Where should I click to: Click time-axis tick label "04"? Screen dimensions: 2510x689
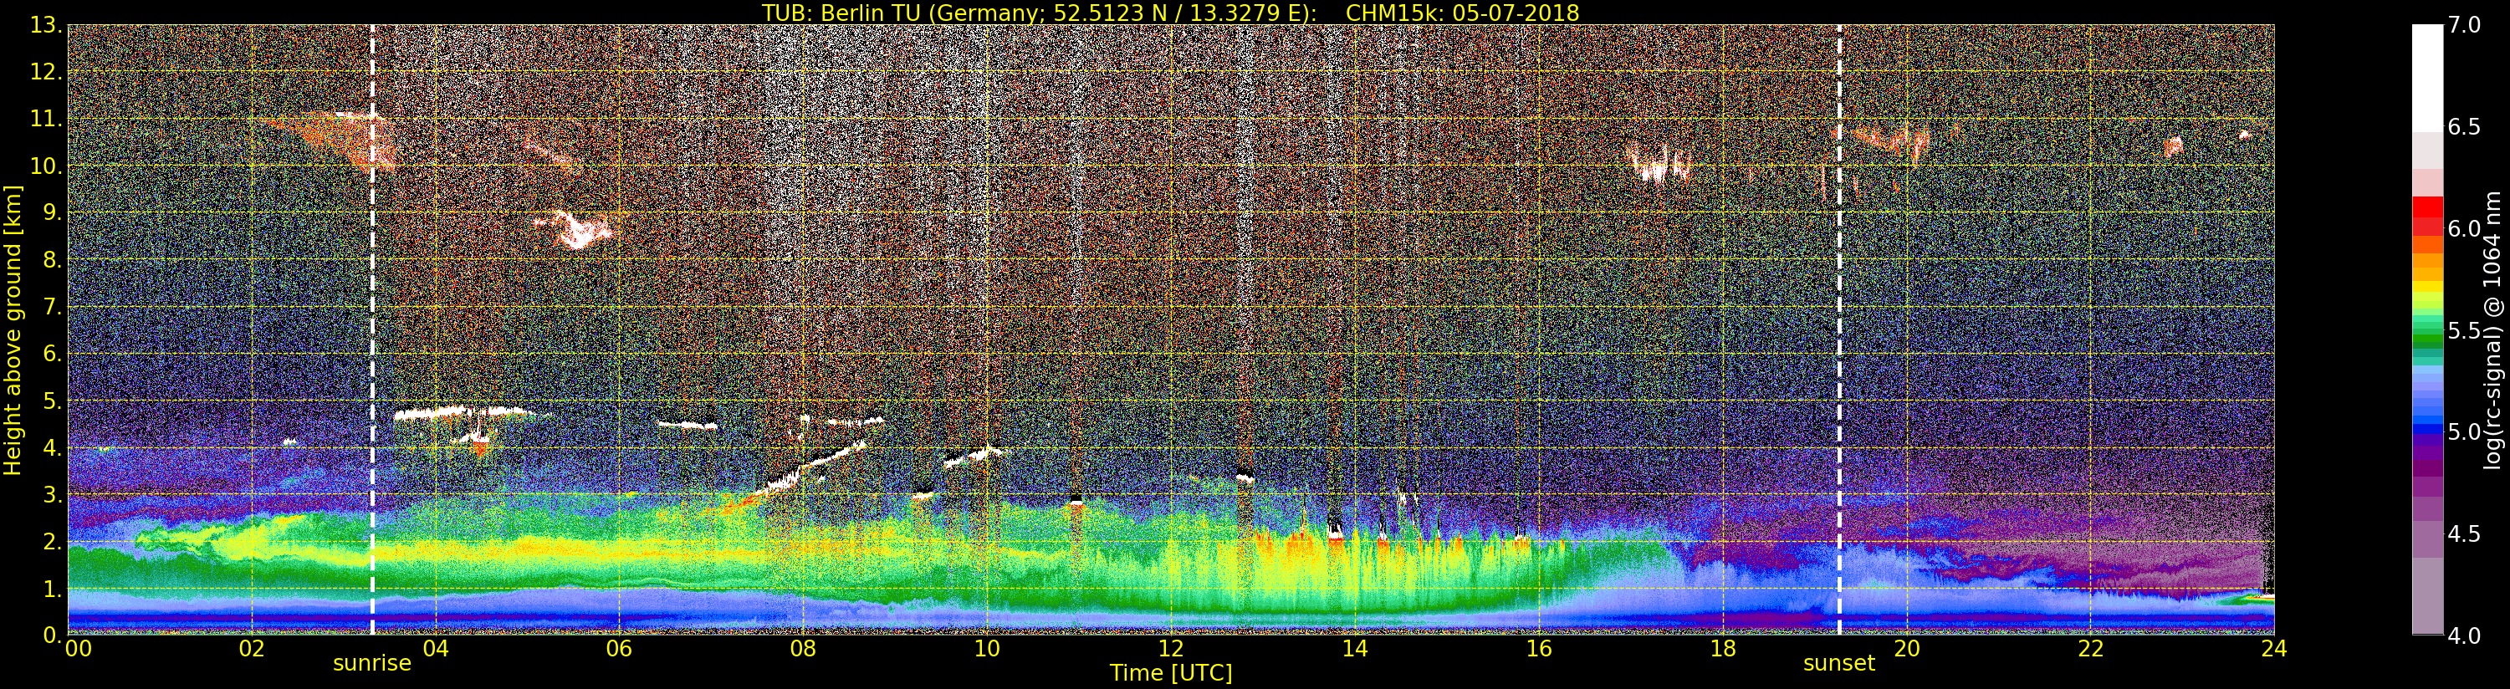436,649
